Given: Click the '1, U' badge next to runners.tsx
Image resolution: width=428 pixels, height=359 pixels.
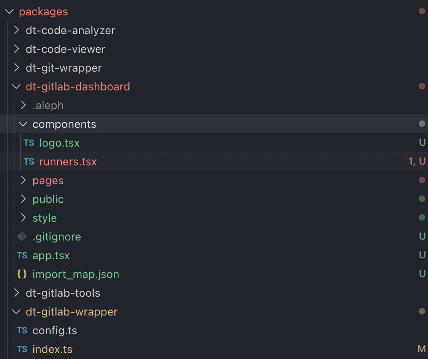Looking at the screenshot, I should pyautogui.click(x=417, y=162).
